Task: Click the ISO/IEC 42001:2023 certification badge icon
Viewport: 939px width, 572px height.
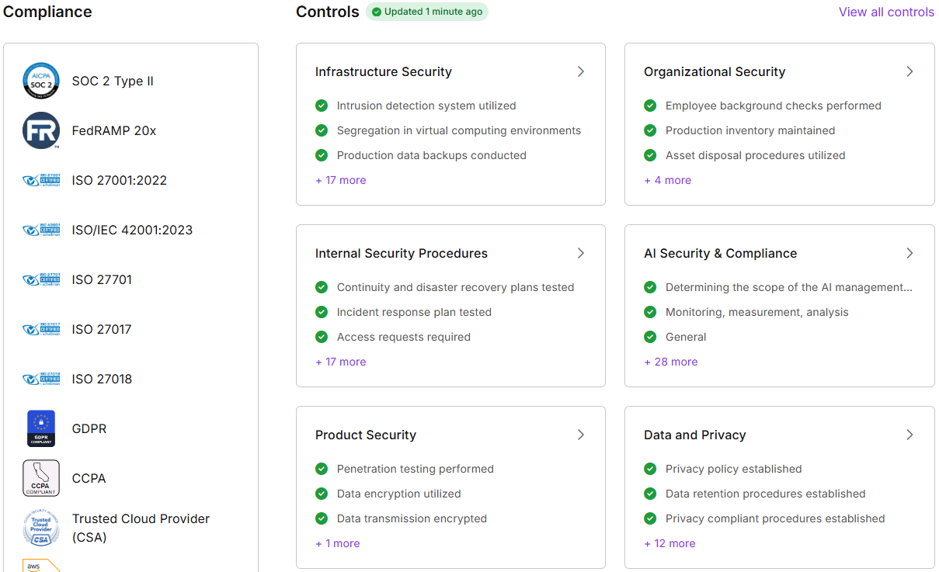Action: click(41, 230)
